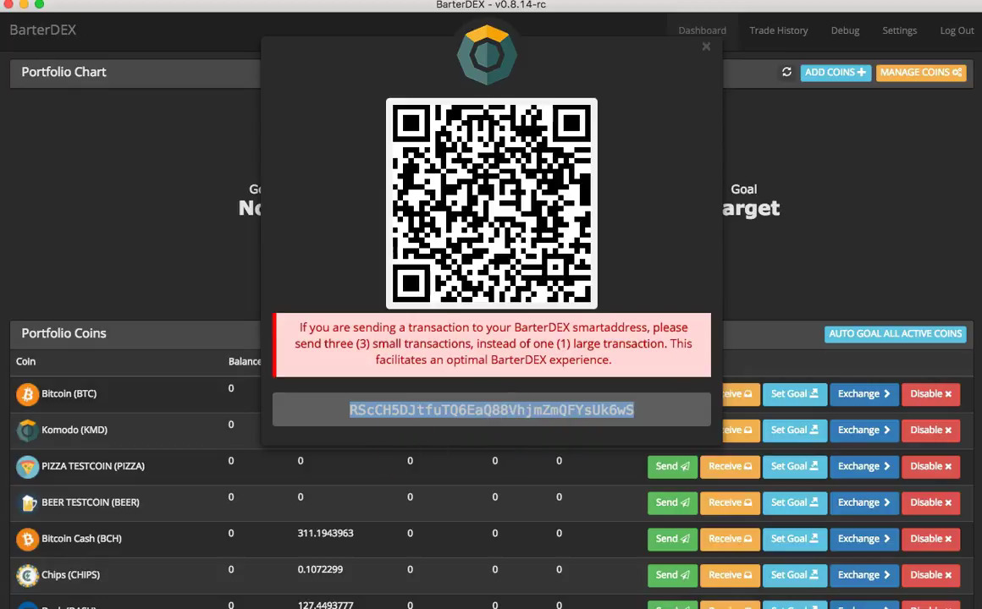Click the PIZZA TESTCOIN coin icon
The height and width of the screenshot is (609, 982).
coord(28,466)
